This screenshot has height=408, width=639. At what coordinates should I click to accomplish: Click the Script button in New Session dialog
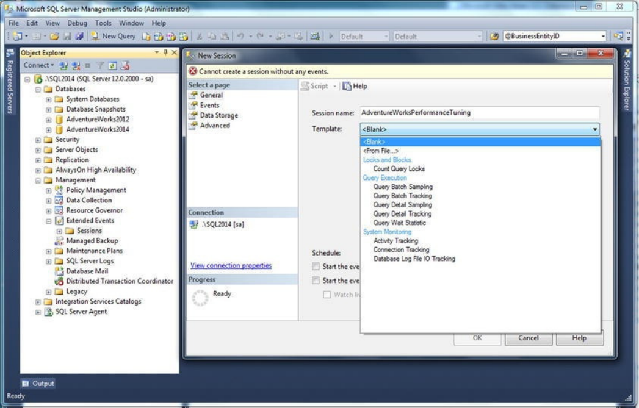point(314,86)
